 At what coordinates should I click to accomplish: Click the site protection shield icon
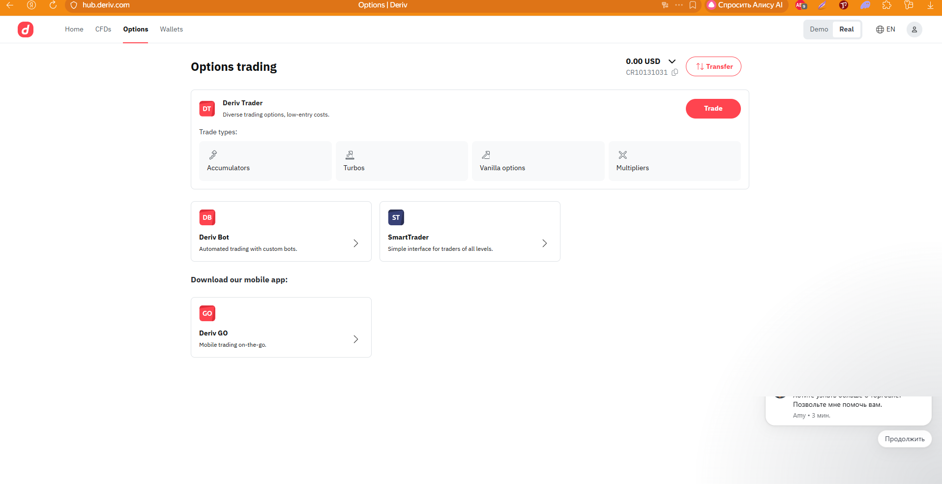pos(74,5)
